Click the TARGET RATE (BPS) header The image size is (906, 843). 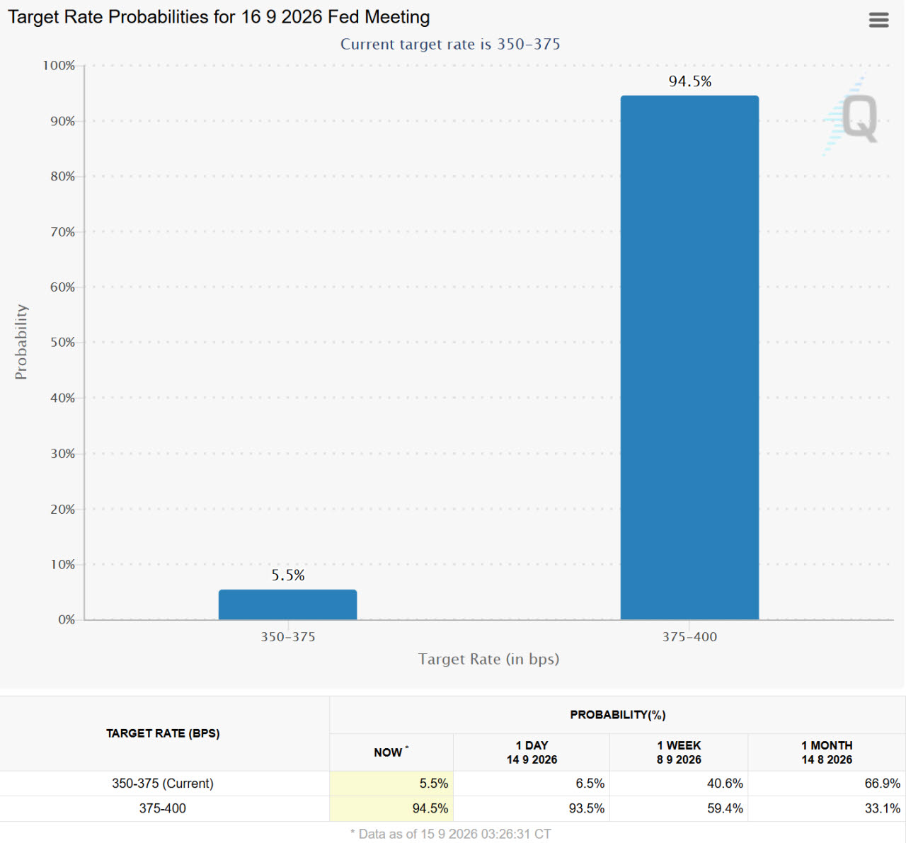[163, 733]
